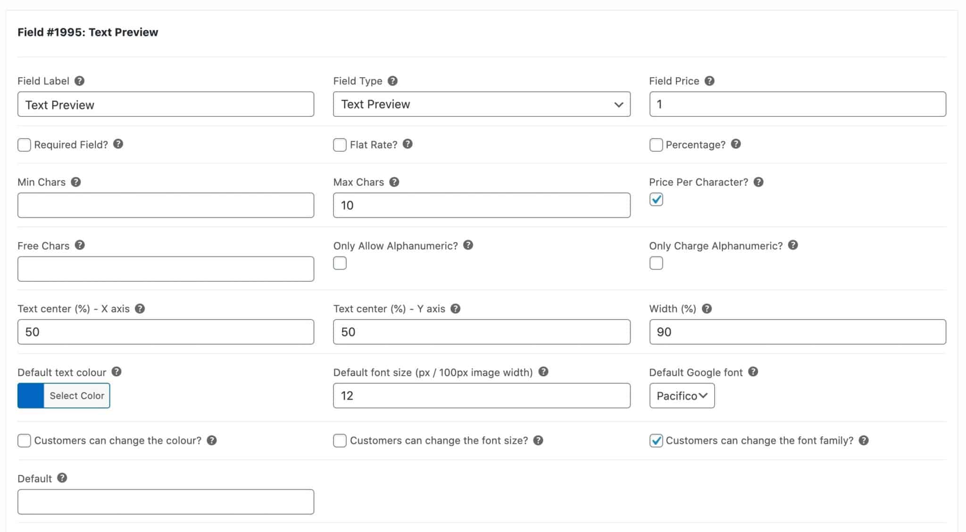Viewport: 966px width, 532px height.
Task: Click the help icon for Default text colour
Action: coord(117,372)
